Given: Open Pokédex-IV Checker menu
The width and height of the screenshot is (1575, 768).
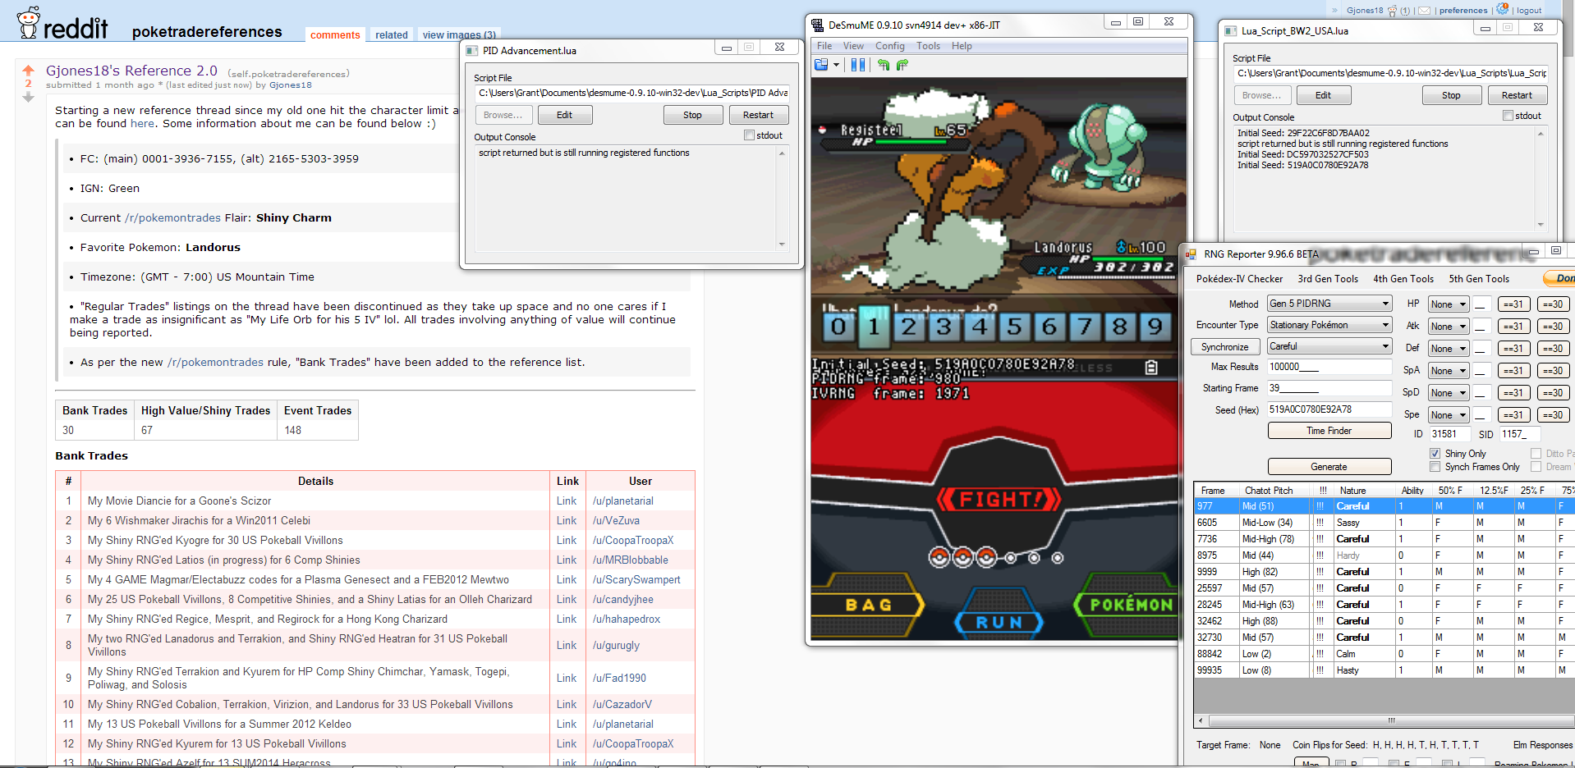Looking at the screenshot, I should click(x=1239, y=279).
